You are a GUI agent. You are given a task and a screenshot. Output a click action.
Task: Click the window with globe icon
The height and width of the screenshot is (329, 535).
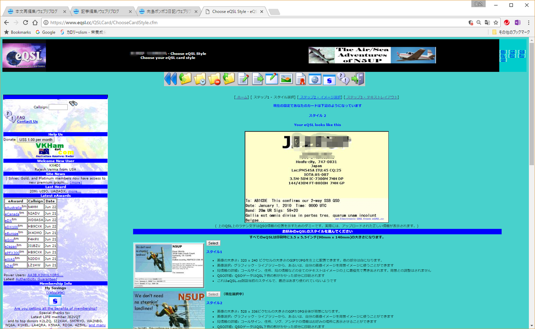(315, 79)
